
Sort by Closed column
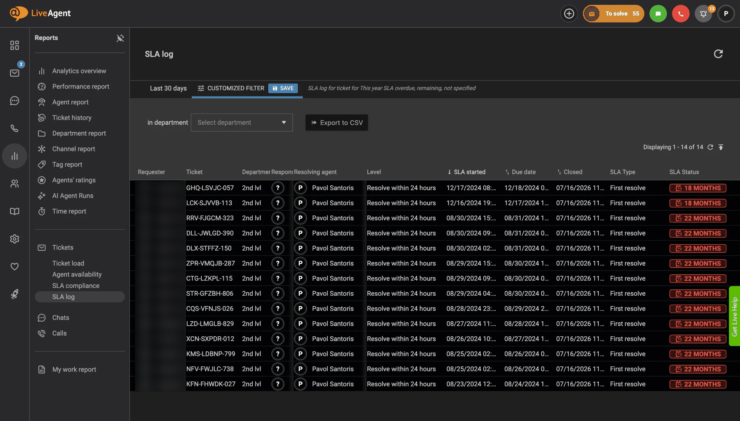[x=569, y=172]
